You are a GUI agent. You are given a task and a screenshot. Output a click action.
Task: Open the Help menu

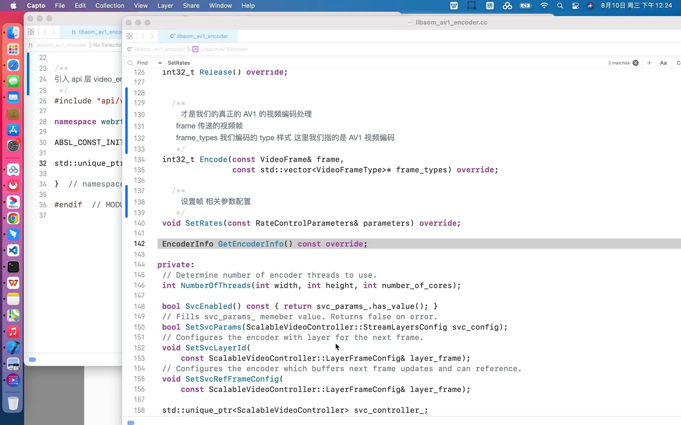pos(248,6)
